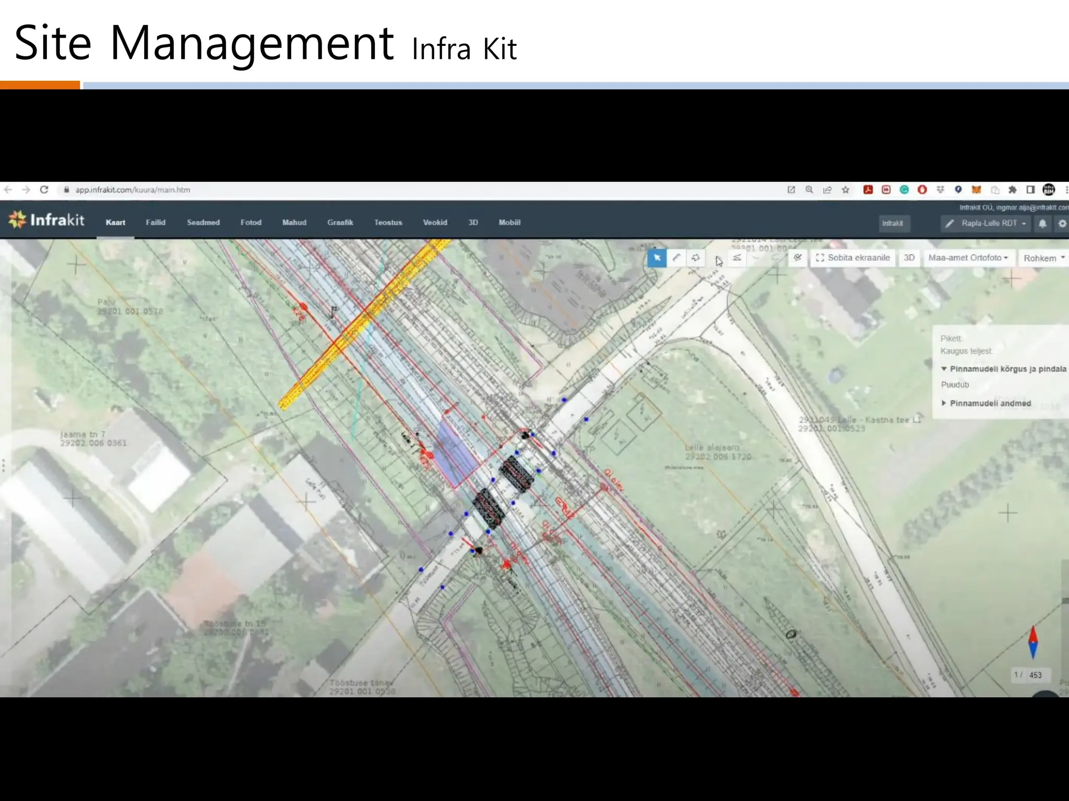Open the Kaart tab

[115, 223]
